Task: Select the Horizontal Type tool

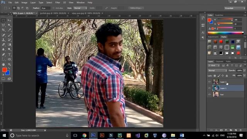Action: [x=9, y=54]
